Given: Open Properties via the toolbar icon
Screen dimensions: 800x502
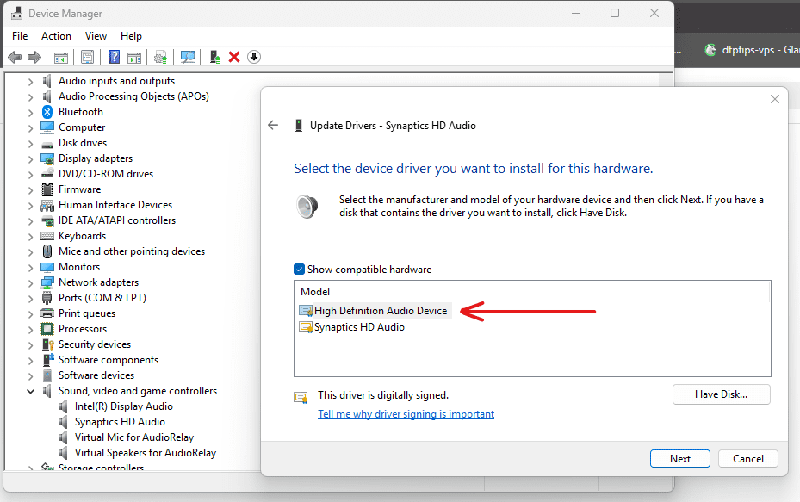Looking at the screenshot, I should 87,57.
